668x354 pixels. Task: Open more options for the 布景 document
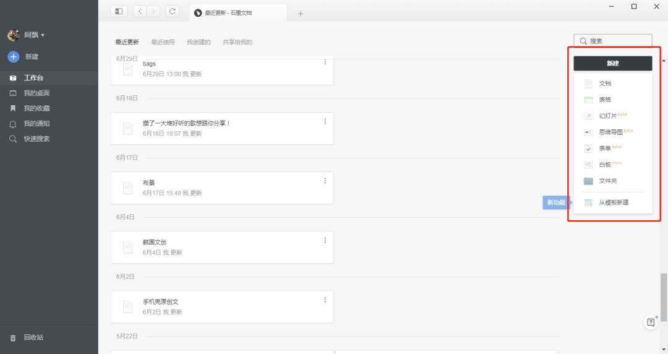tap(325, 181)
